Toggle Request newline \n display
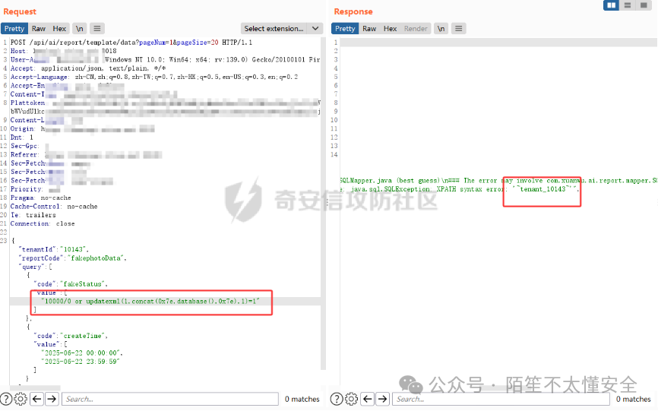Image resolution: width=658 pixels, height=411 pixels. pyautogui.click(x=79, y=29)
